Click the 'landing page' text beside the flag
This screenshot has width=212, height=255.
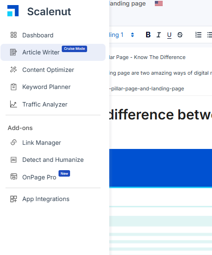click(128, 3)
